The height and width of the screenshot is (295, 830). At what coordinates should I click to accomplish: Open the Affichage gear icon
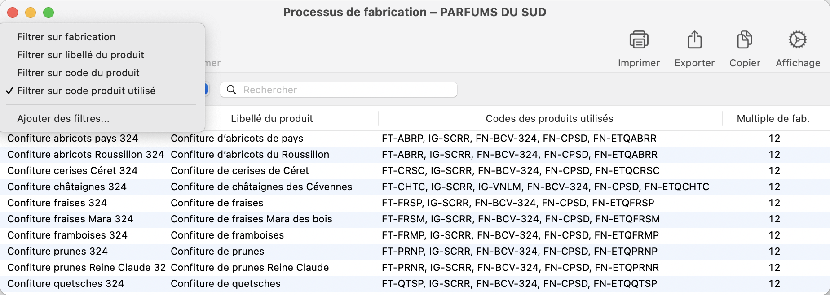point(798,40)
